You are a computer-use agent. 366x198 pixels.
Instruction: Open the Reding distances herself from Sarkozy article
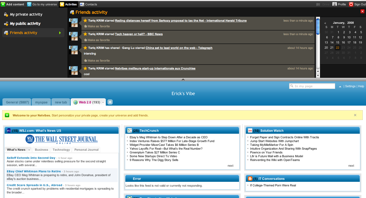181,21
